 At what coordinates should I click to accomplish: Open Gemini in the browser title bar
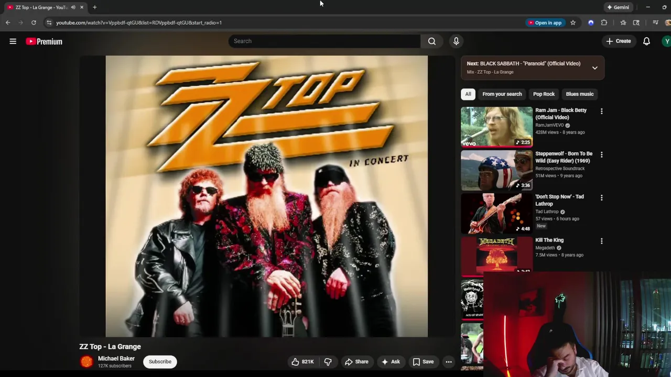618,7
